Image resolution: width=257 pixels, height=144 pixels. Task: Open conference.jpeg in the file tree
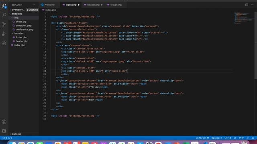[24, 30]
